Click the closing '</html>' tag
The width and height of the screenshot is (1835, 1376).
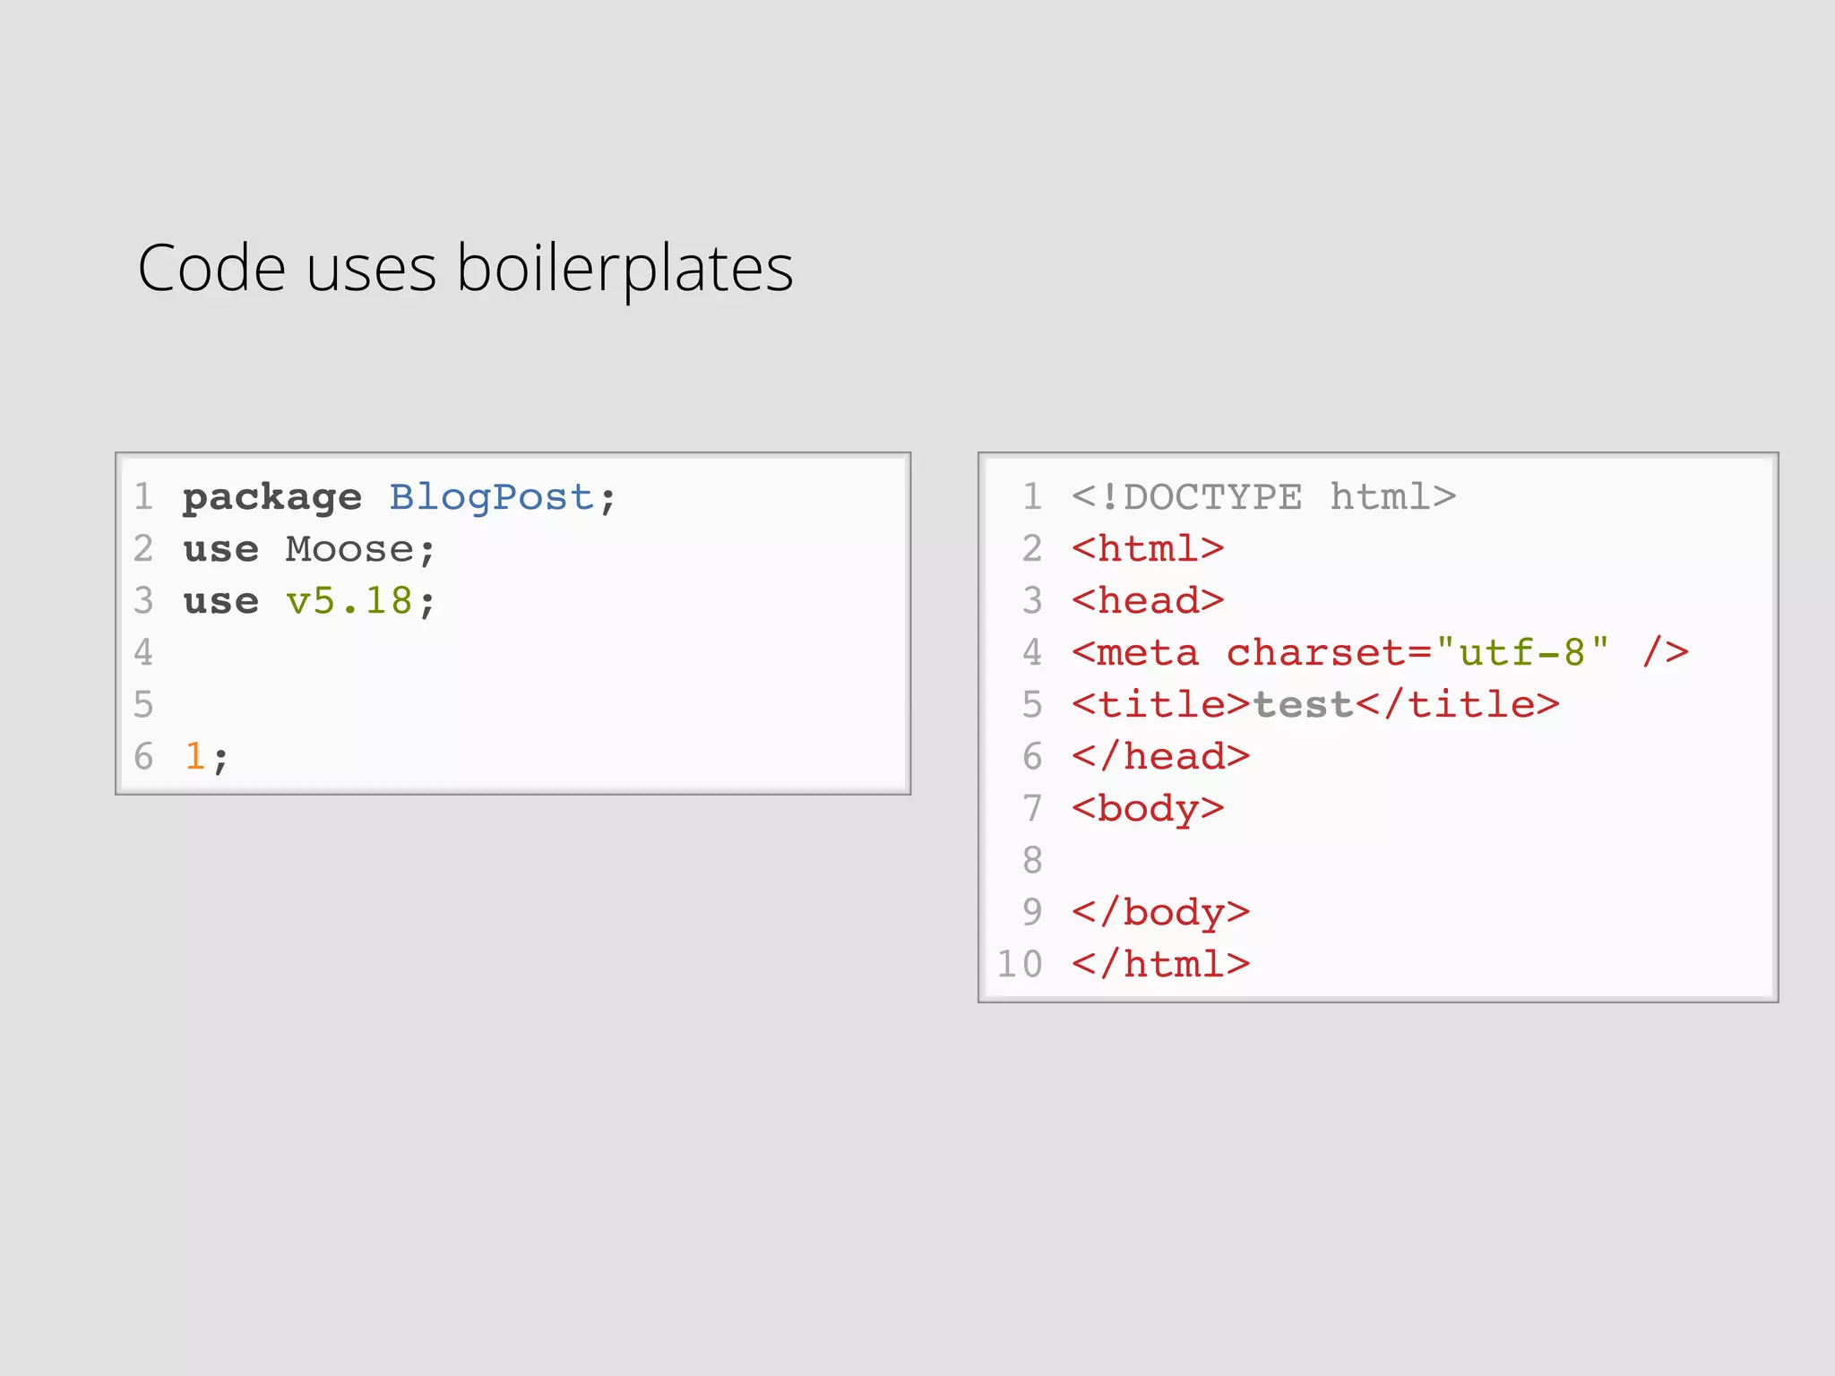click(1160, 964)
